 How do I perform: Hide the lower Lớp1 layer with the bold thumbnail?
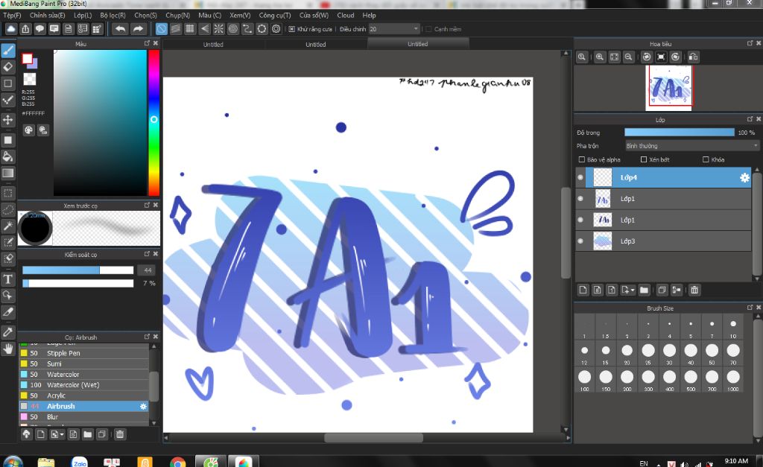[x=580, y=220]
